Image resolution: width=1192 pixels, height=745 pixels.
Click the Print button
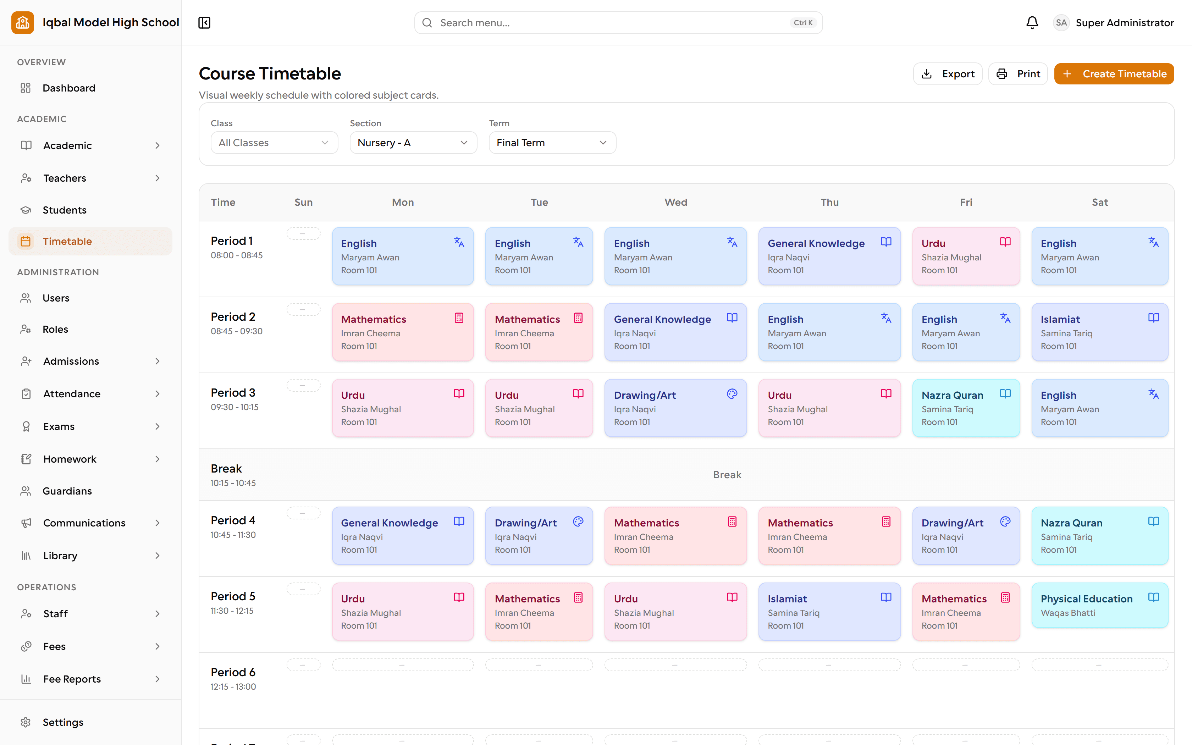coord(1017,74)
